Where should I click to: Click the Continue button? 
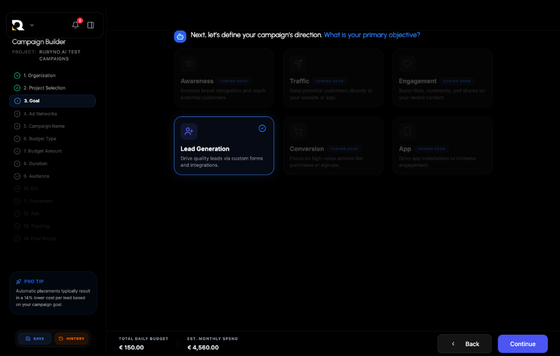pos(522,344)
